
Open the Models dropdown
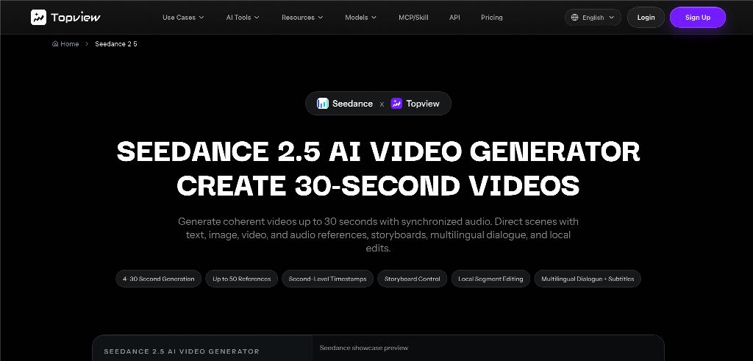(360, 18)
